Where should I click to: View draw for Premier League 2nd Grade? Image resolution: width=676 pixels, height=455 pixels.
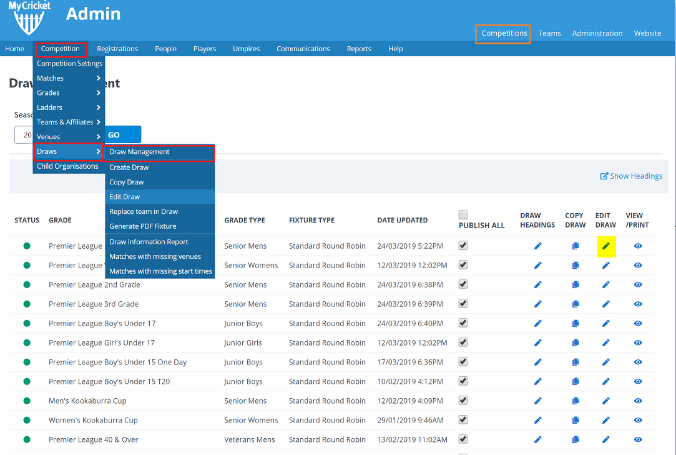tap(638, 285)
